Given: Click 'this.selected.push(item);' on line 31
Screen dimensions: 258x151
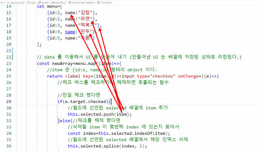Looking at the screenshot, I should 99,114.
